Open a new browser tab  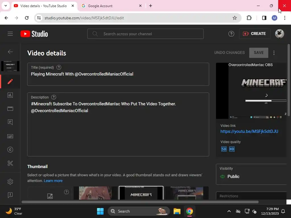(151, 6)
